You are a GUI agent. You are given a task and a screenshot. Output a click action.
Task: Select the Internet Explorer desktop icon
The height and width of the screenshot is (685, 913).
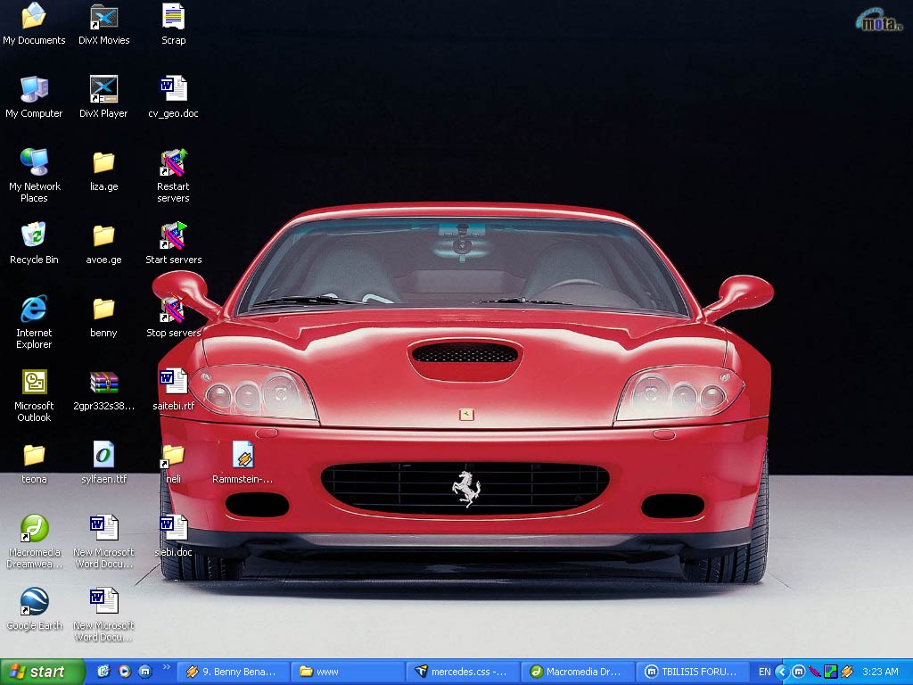(x=34, y=322)
